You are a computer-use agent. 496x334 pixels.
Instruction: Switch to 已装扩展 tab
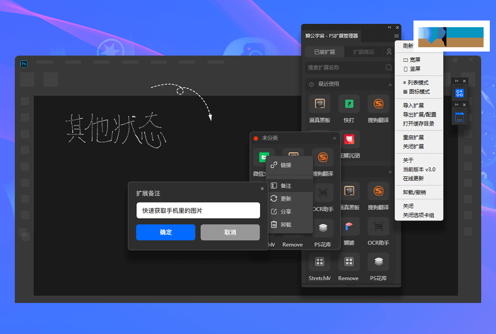coord(325,52)
